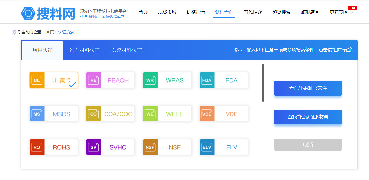Click the 搜料网 logo

coord(48,13)
